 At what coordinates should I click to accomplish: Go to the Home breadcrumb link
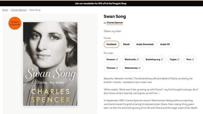(5, 10)
